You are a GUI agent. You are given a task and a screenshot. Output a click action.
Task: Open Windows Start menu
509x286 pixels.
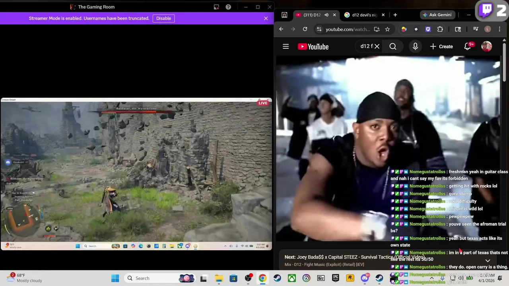pos(115,278)
